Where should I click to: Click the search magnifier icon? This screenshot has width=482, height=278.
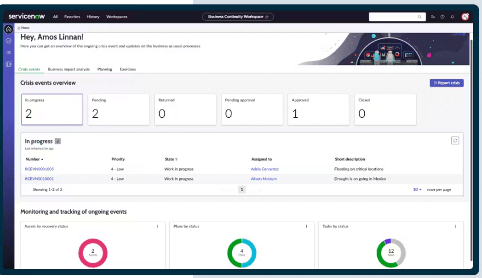coord(420,17)
